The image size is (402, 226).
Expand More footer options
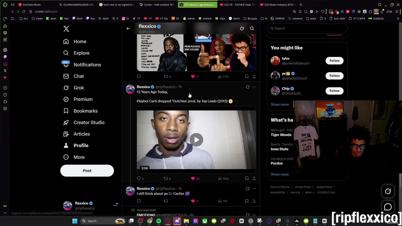pos(309,192)
